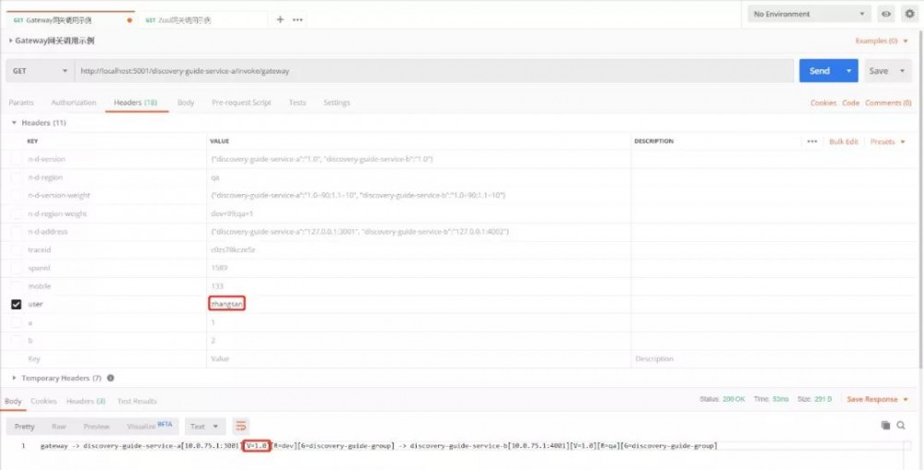924x470 pixels.
Task: Open response Headers (3) tab
Action: [86, 401]
